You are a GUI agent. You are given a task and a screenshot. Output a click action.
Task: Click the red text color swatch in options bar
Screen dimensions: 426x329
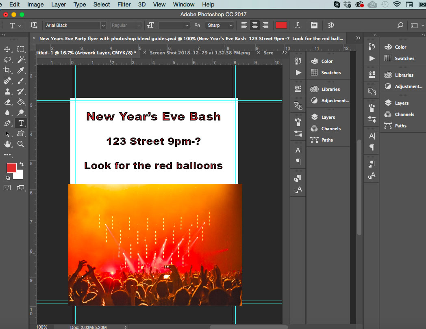pyautogui.click(x=281, y=25)
